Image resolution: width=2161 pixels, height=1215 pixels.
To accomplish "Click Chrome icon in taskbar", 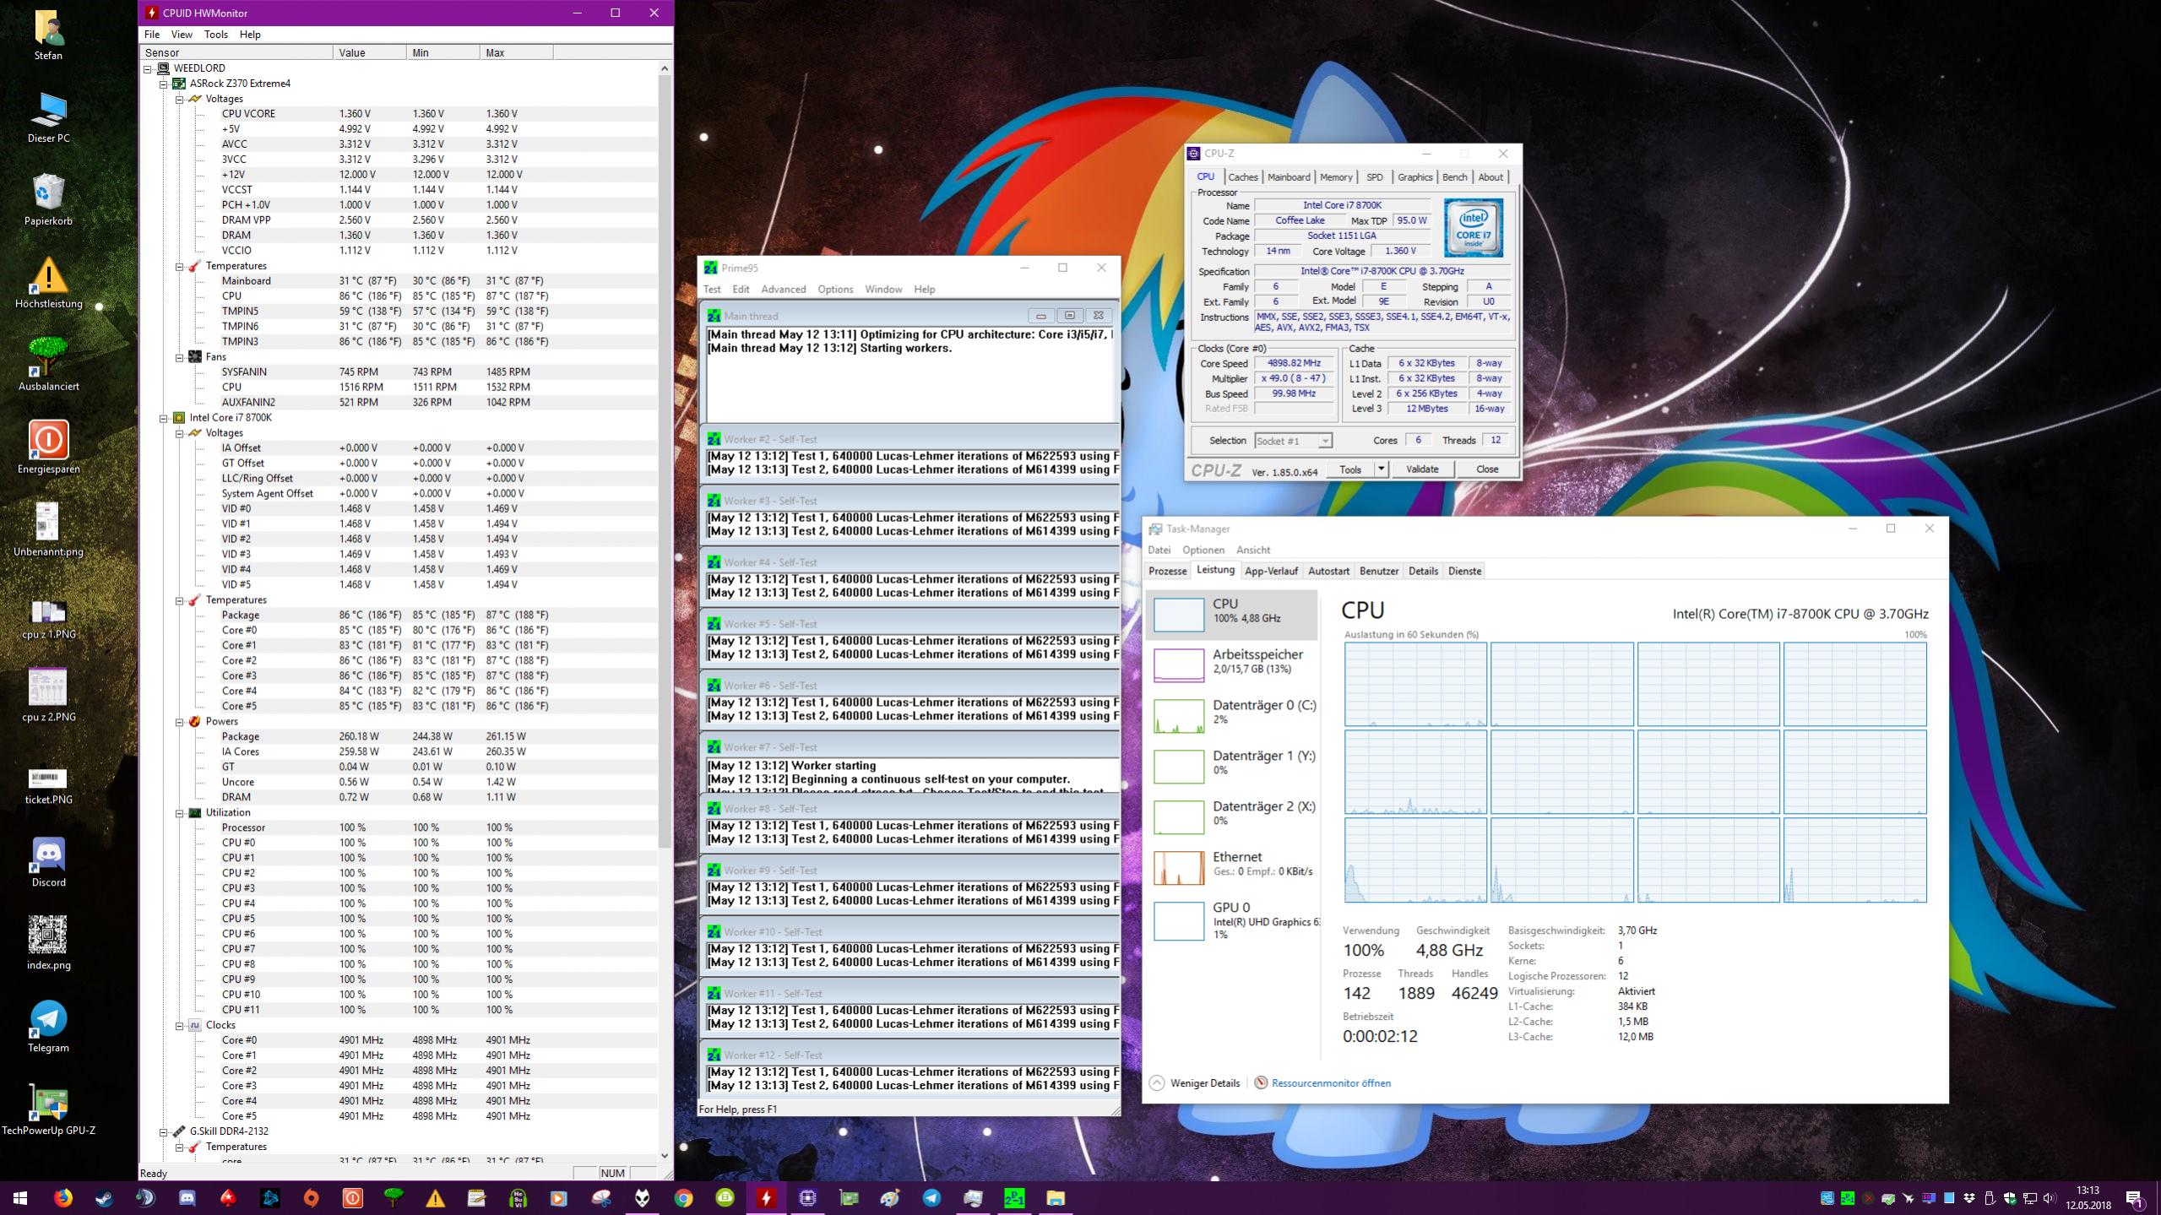I will tap(683, 1198).
